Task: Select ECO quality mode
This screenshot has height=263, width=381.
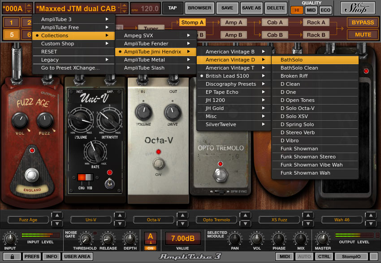Action: (325, 10)
